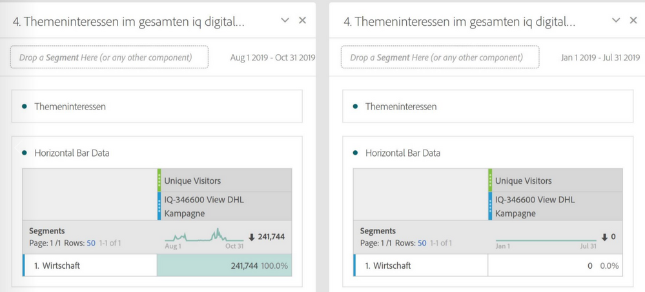The width and height of the screenshot is (645, 292).
Task: Click left panel's segment drop zone
Action: (109, 57)
